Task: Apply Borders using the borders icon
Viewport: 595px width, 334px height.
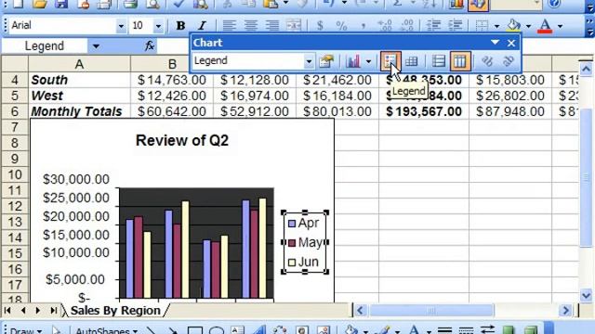Action: click(x=482, y=26)
